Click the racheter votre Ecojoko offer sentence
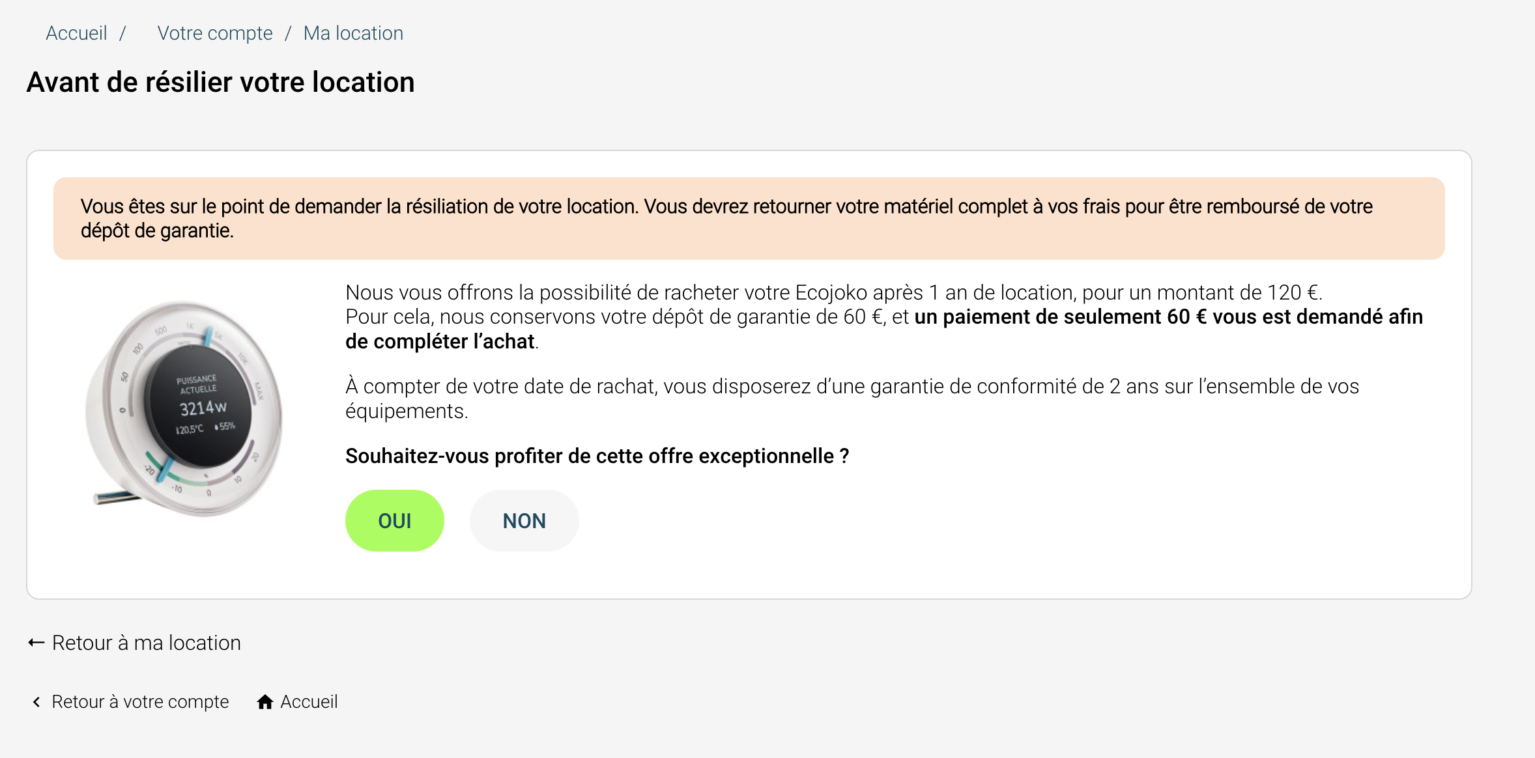Image resolution: width=1535 pixels, height=758 pixels. click(x=834, y=292)
